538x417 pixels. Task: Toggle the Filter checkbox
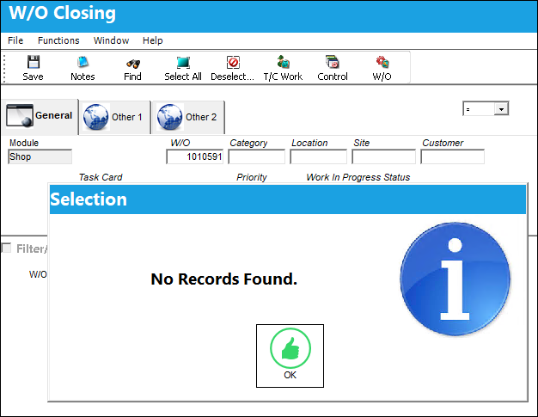(7, 248)
